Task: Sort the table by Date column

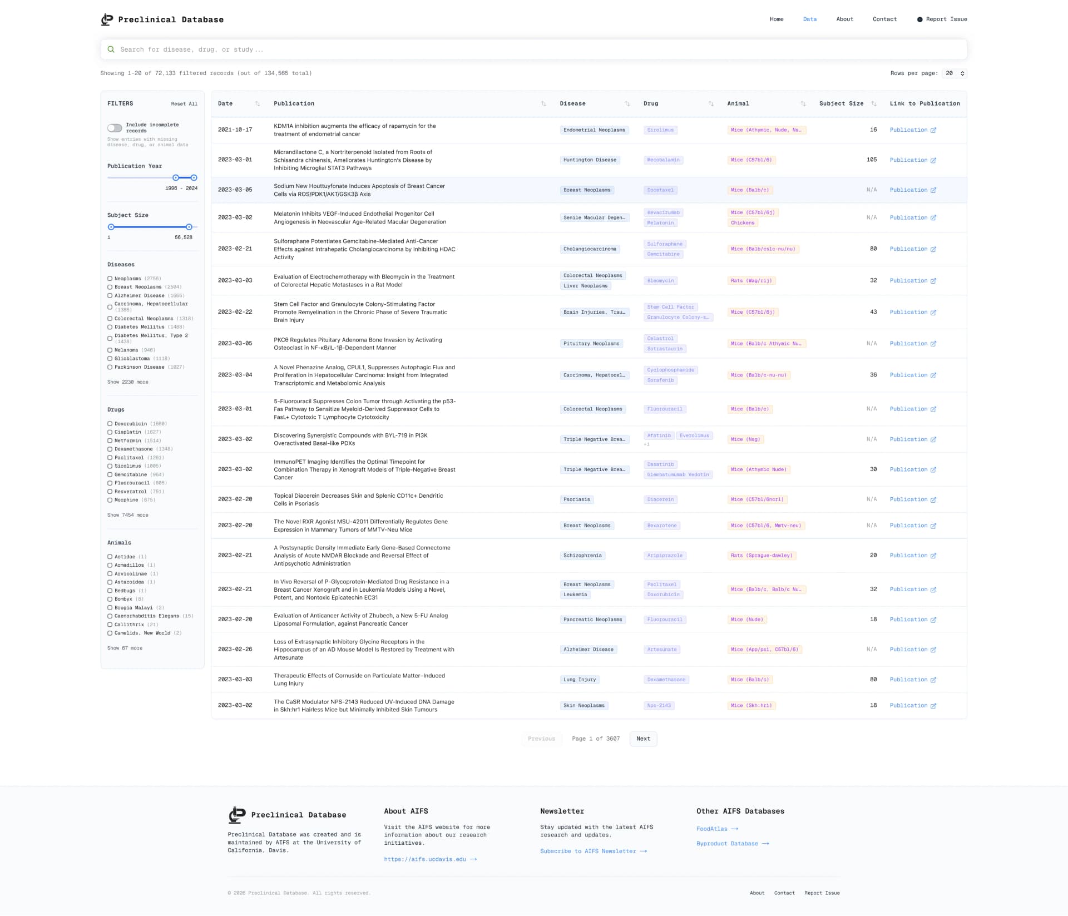Action: (258, 103)
